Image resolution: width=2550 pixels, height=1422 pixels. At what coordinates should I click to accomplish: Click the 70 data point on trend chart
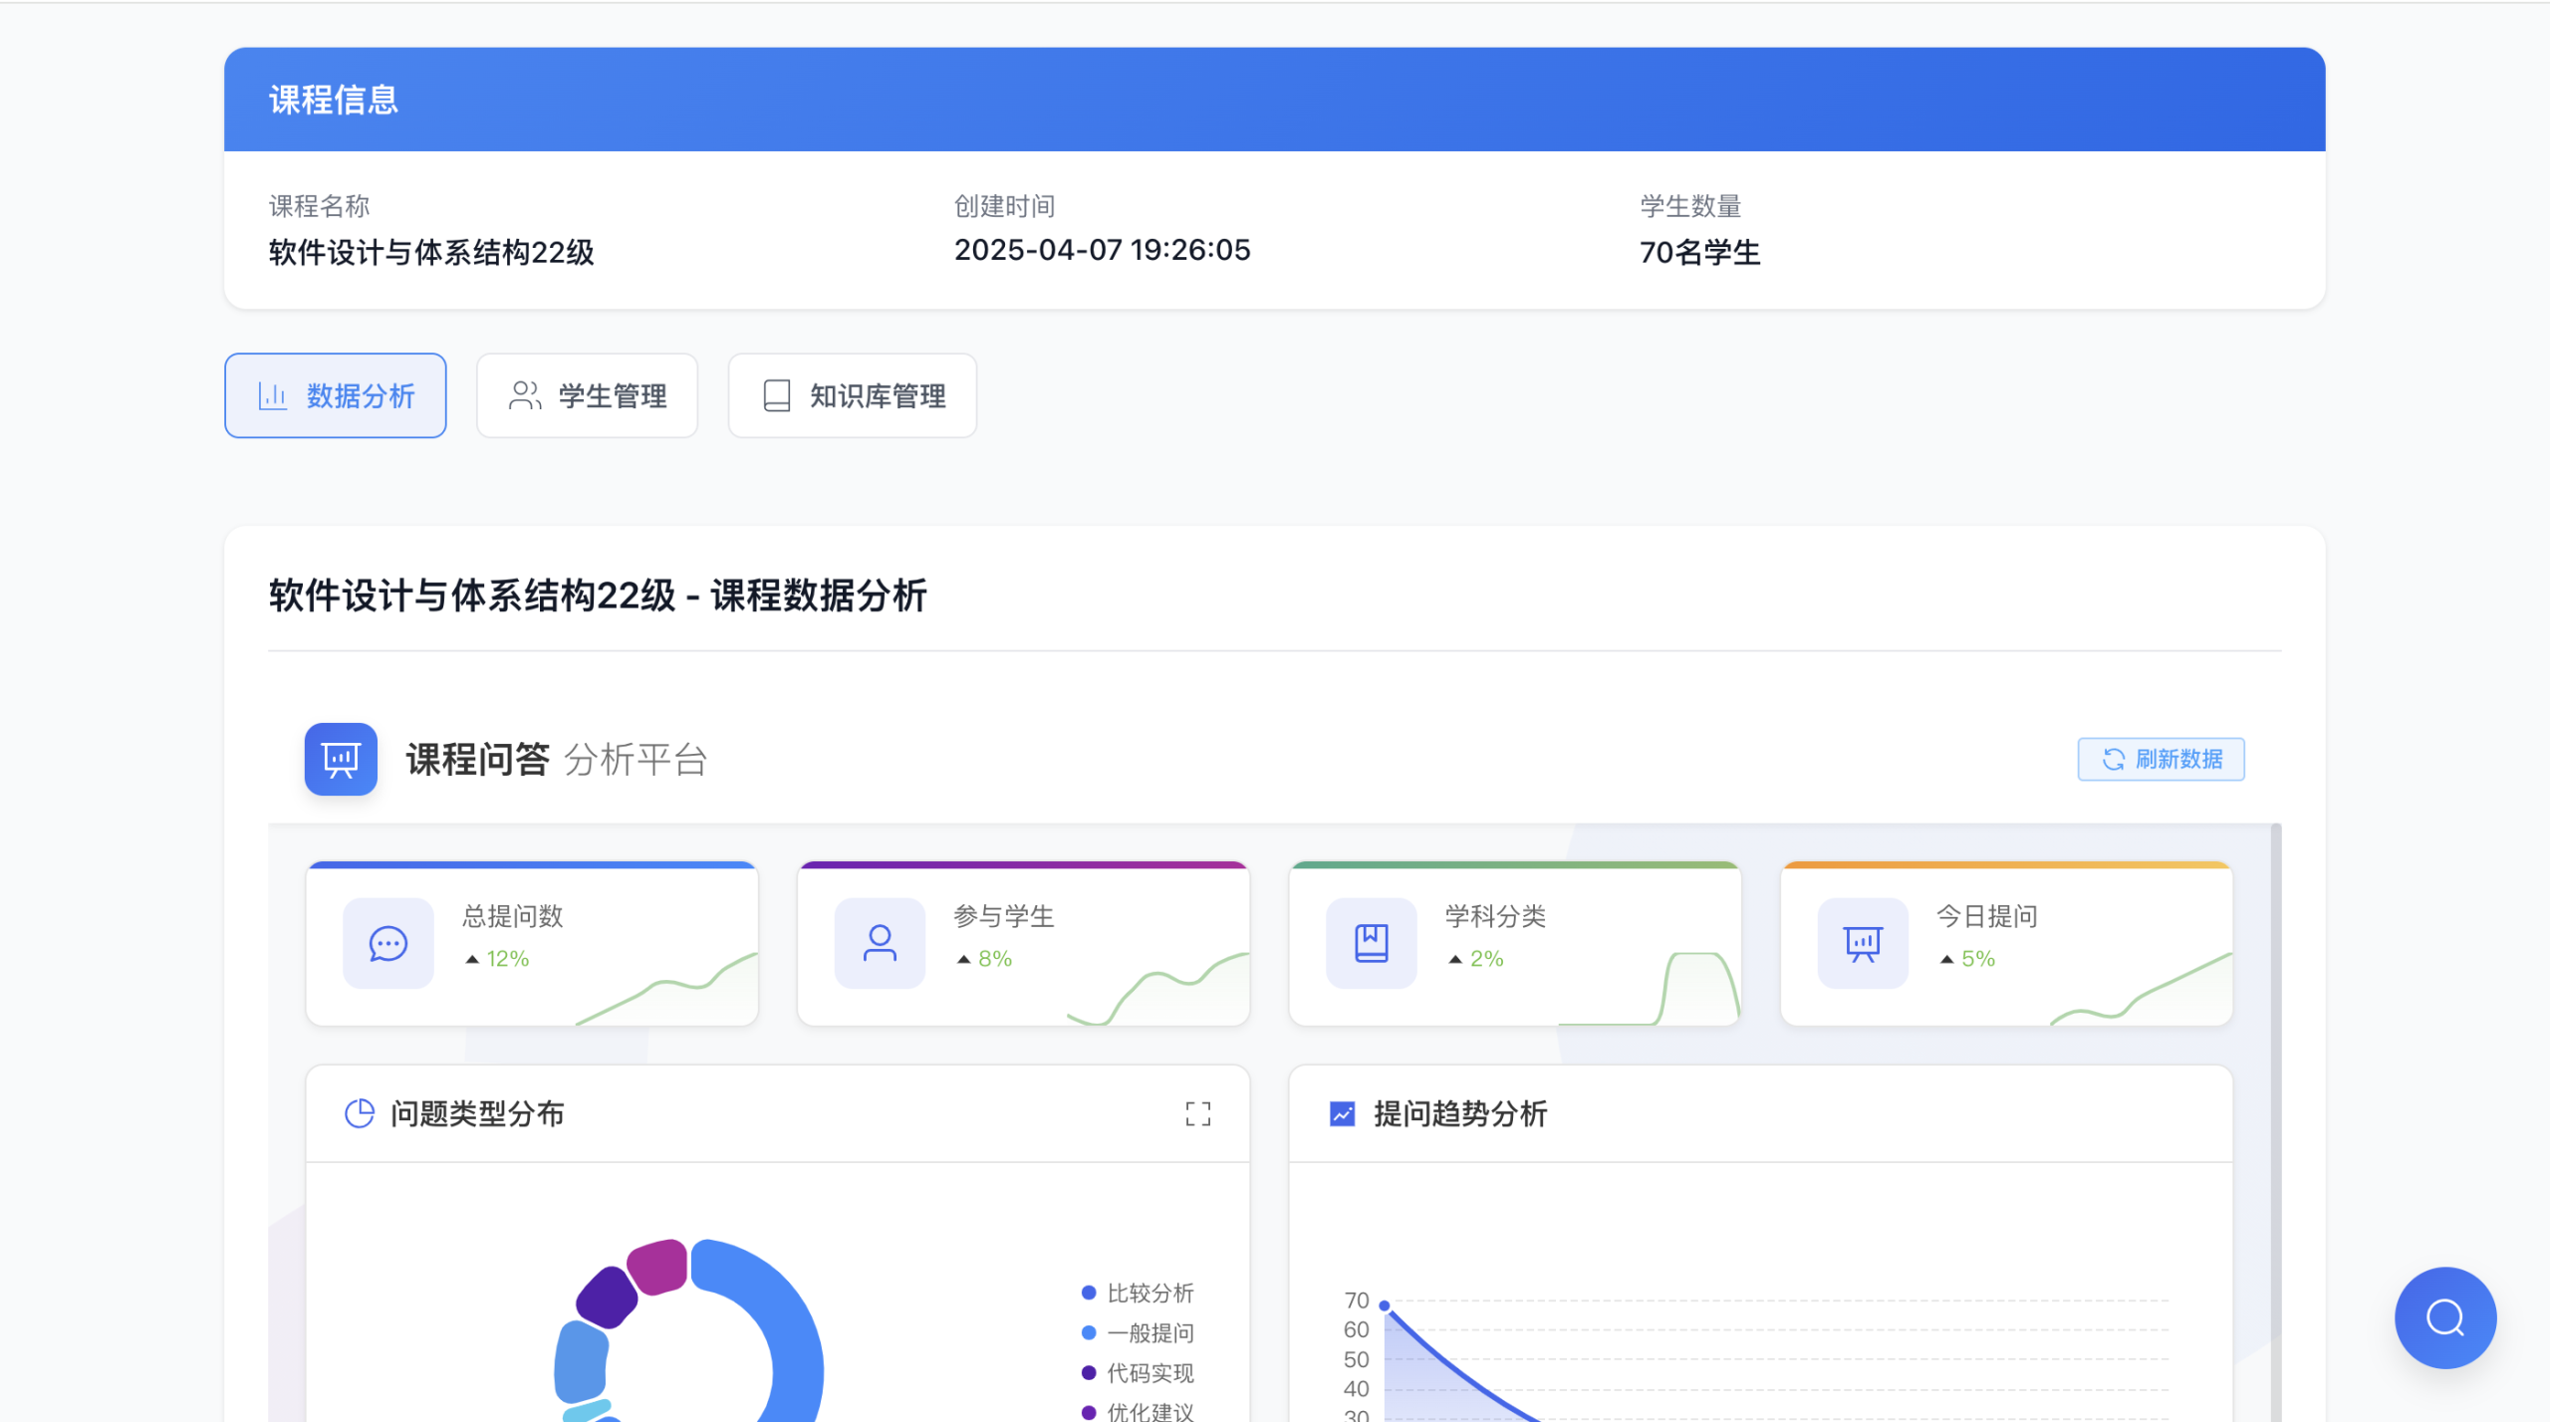click(1384, 1304)
